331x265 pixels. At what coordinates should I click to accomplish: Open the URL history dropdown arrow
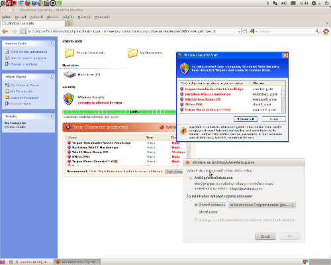coord(239,32)
